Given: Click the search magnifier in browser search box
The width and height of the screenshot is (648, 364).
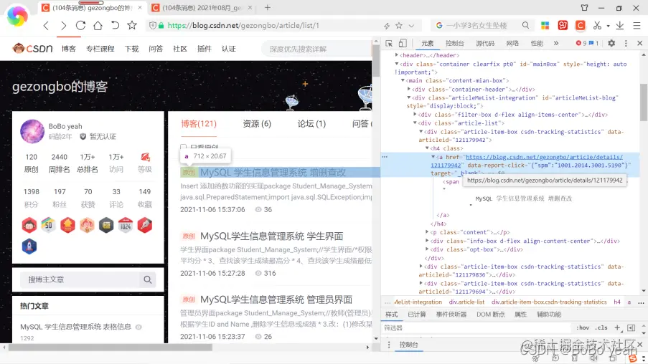Looking at the screenshot, I should 525,26.
